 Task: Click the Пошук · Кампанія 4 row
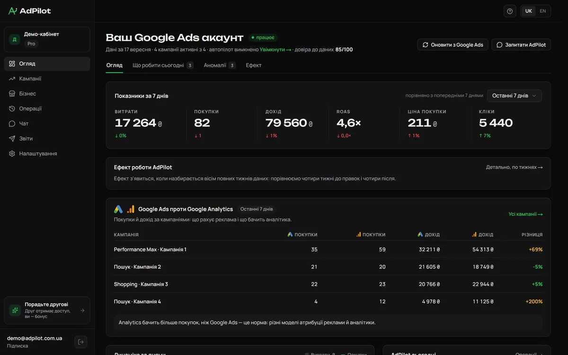(328, 302)
